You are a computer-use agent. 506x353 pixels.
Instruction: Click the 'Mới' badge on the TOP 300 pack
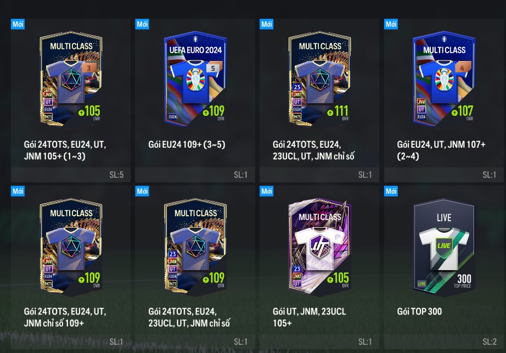coord(391,191)
